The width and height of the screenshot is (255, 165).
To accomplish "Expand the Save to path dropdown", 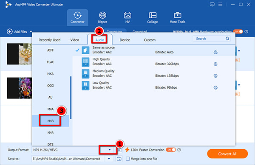I will click(109, 159).
